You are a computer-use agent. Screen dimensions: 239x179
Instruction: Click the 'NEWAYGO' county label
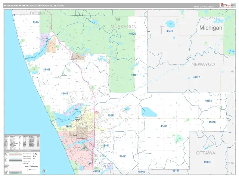[x=203, y=65]
